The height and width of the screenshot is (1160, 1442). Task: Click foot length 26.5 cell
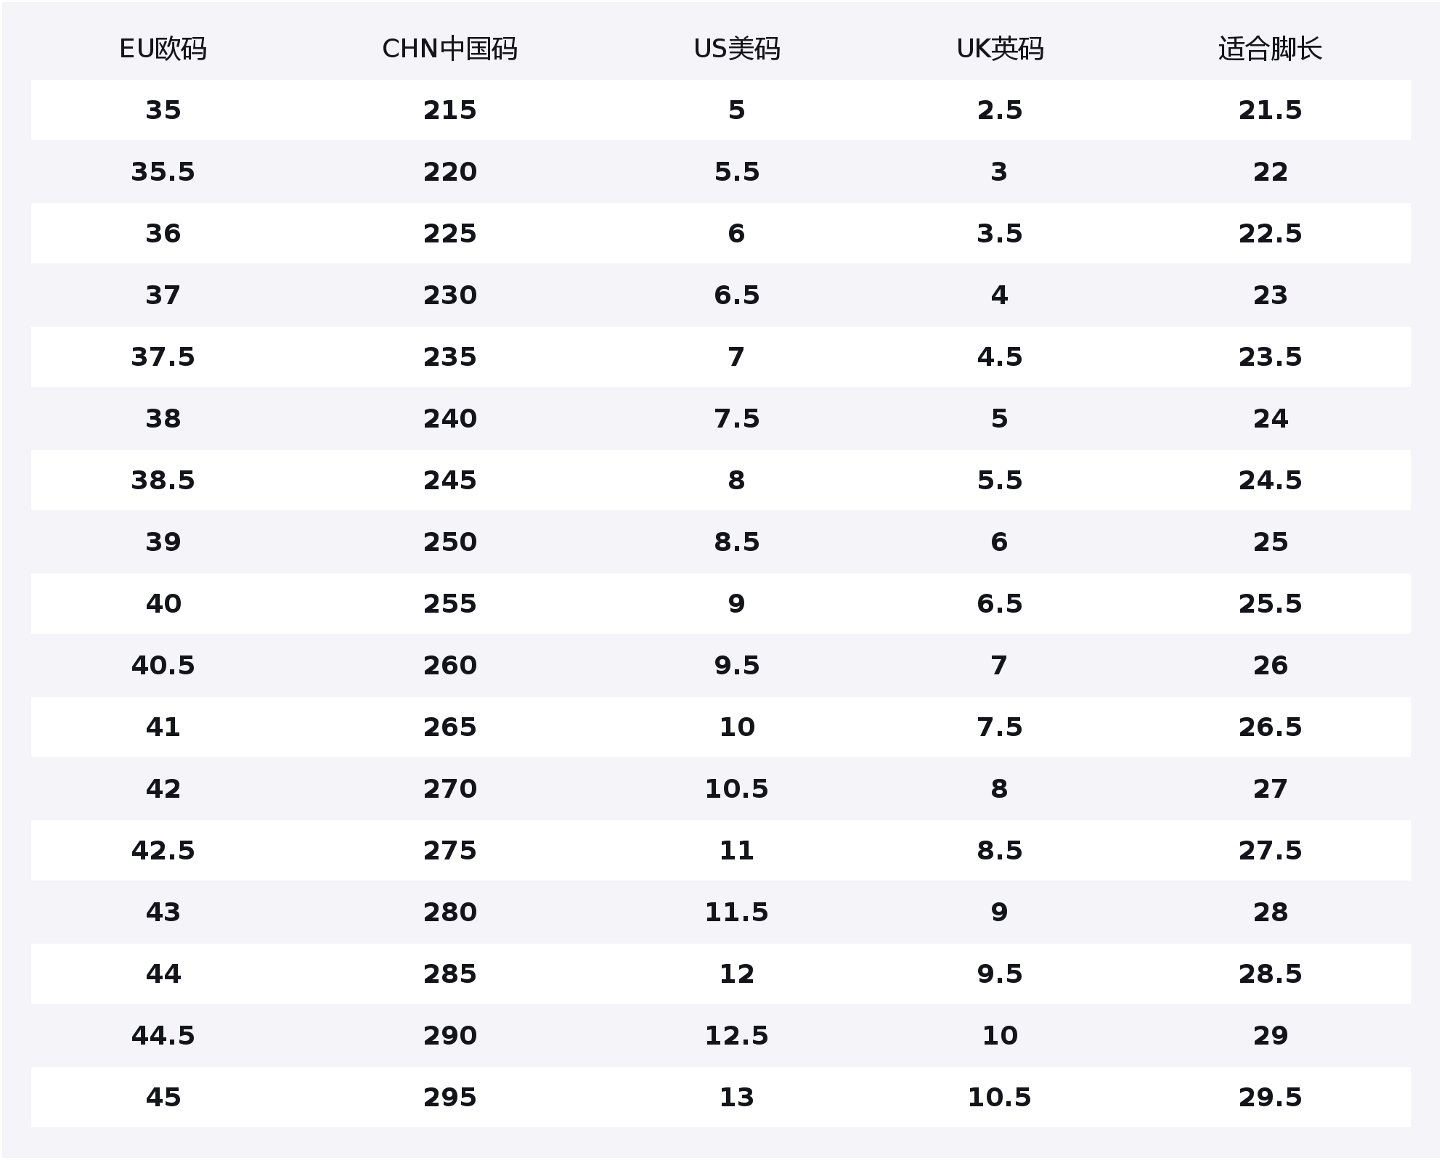pyautogui.click(x=1270, y=727)
